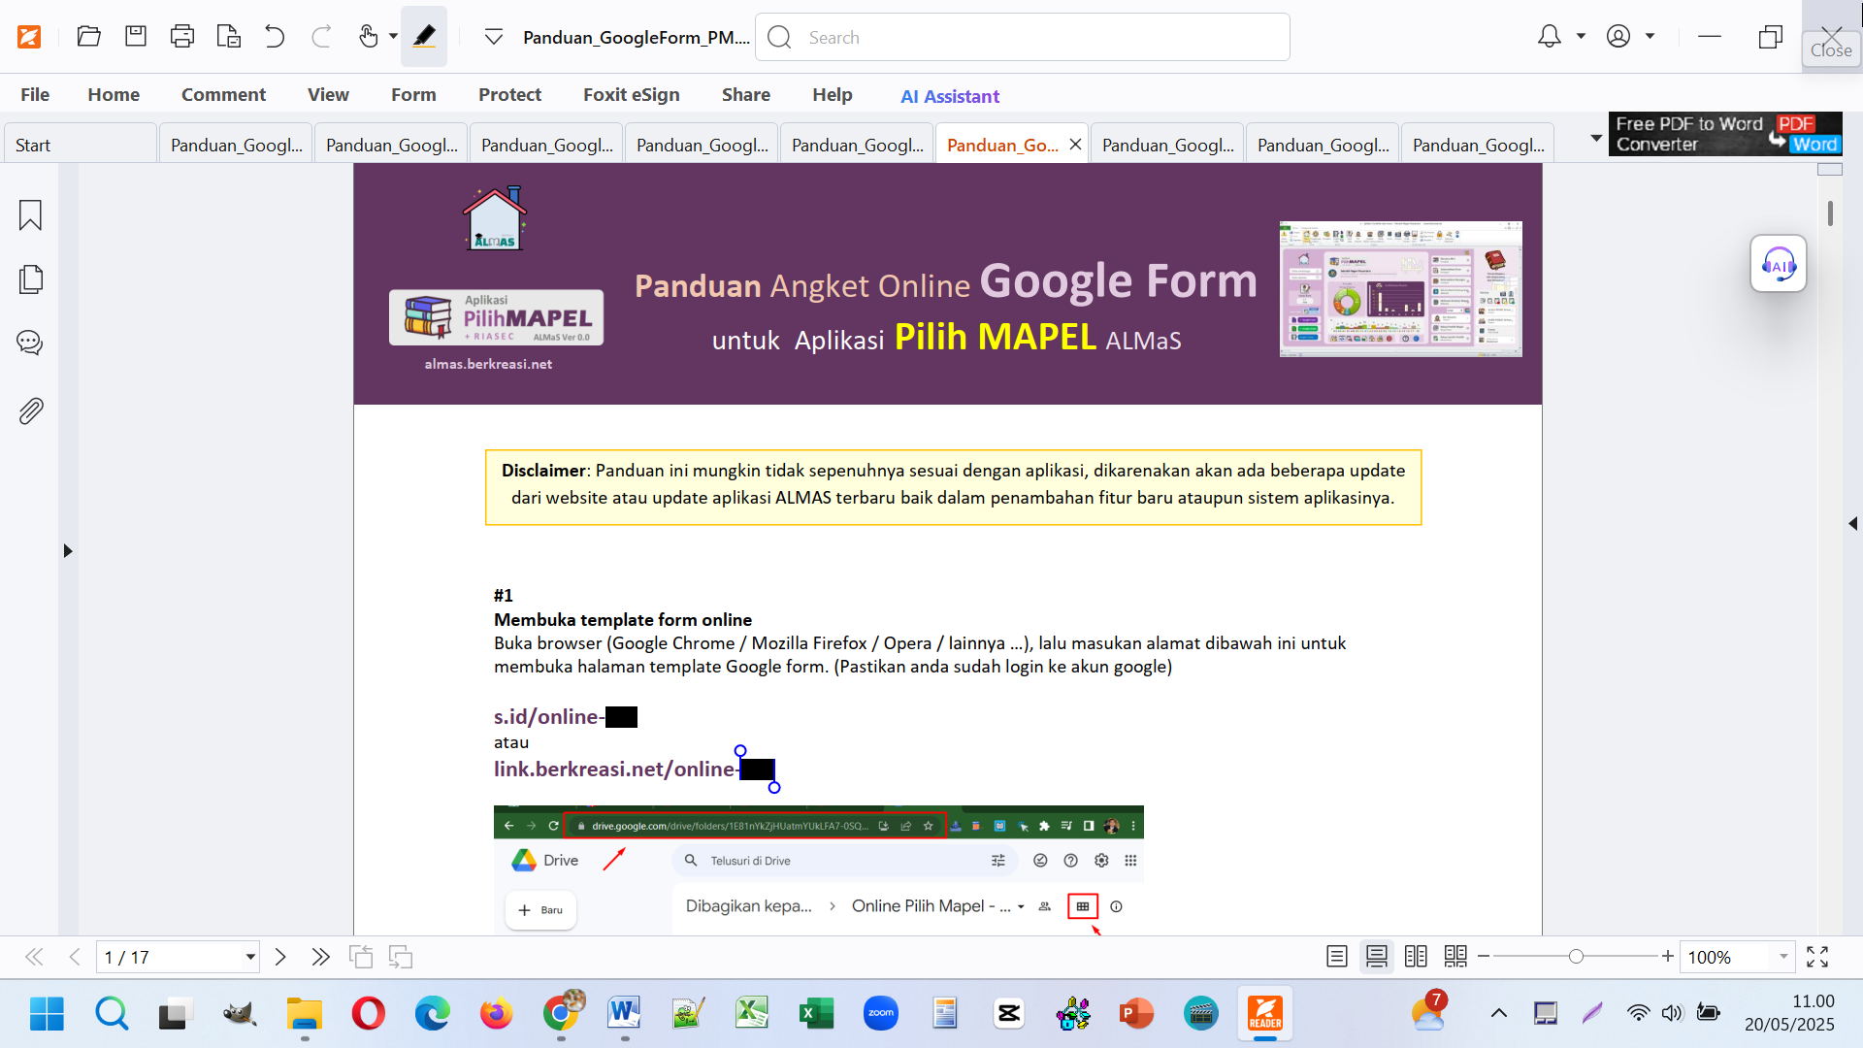Open the zoom percentage dropdown
Screen dimensions: 1863x1048
1783,957
